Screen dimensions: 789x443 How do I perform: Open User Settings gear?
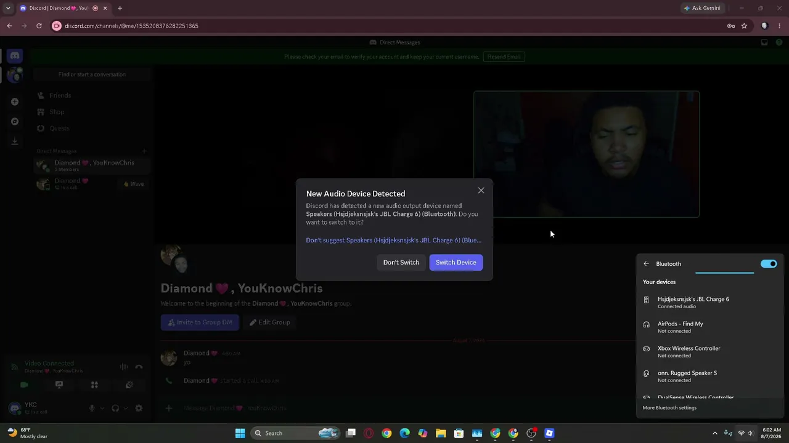coord(139,408)
